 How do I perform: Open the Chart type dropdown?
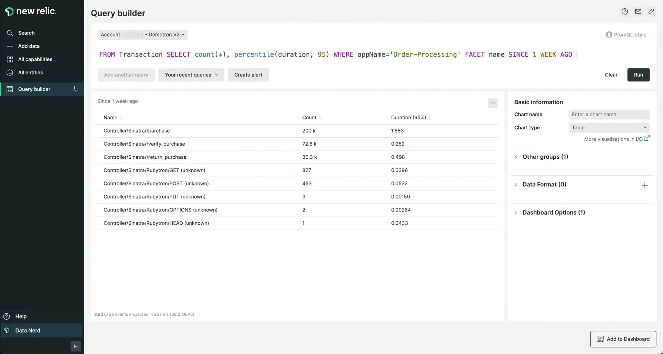609,128
